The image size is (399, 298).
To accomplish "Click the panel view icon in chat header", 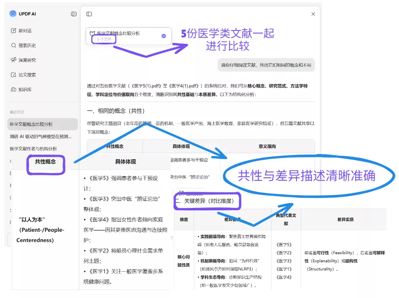I will coord(89,13).
